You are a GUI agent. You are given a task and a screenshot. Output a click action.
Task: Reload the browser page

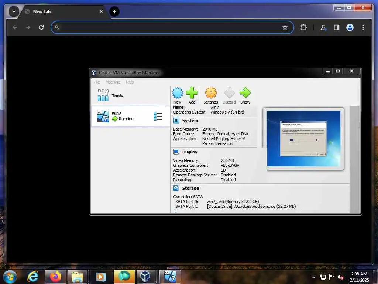pyautogui.click(x=41, y=27)
